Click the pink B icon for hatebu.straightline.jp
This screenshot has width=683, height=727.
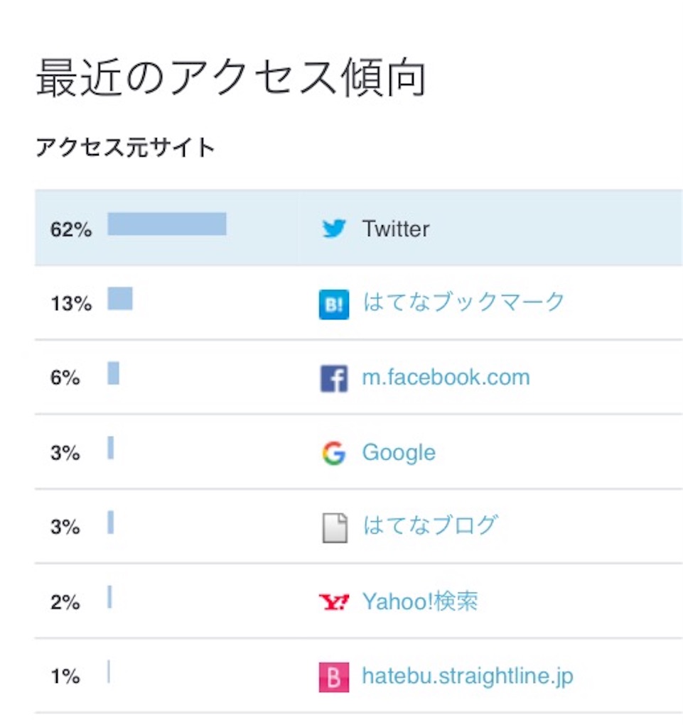pos(334,677)
